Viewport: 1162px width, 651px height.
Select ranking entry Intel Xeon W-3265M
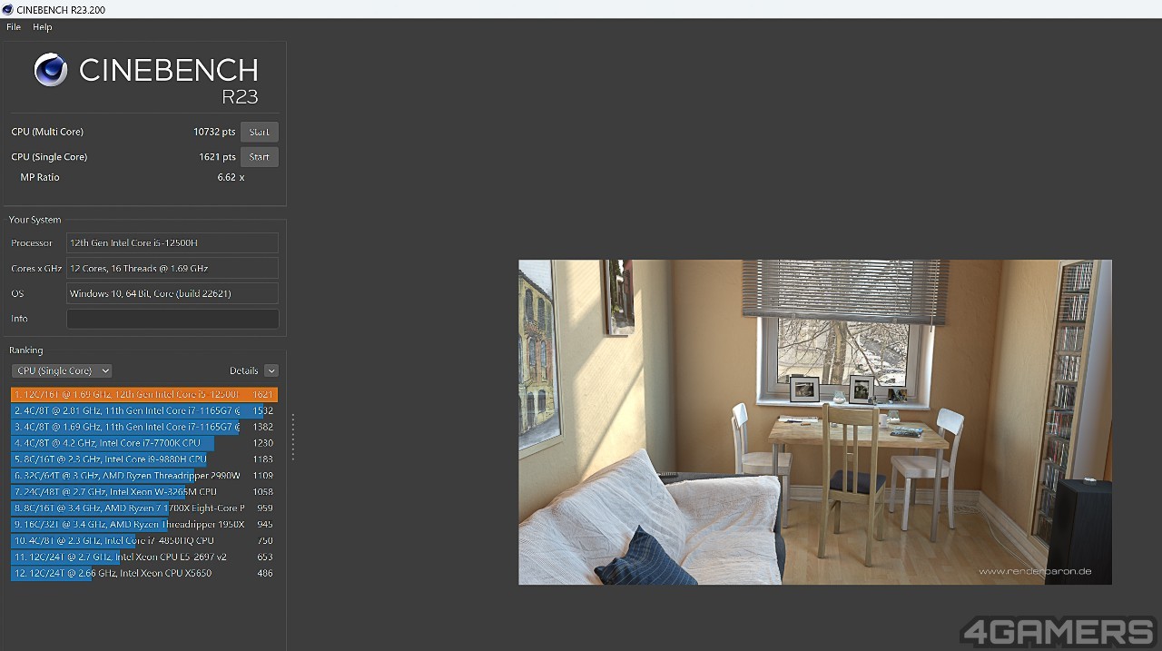(144, 492)
